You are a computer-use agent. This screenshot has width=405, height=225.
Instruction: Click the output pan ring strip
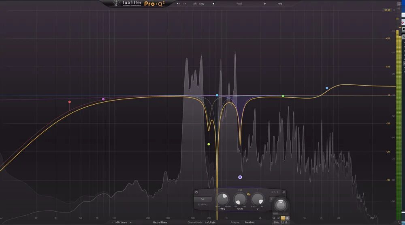(x=281, y=214)
